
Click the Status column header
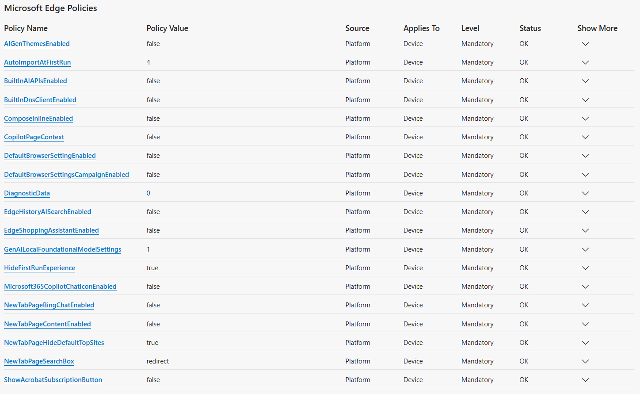coord(530,28)
